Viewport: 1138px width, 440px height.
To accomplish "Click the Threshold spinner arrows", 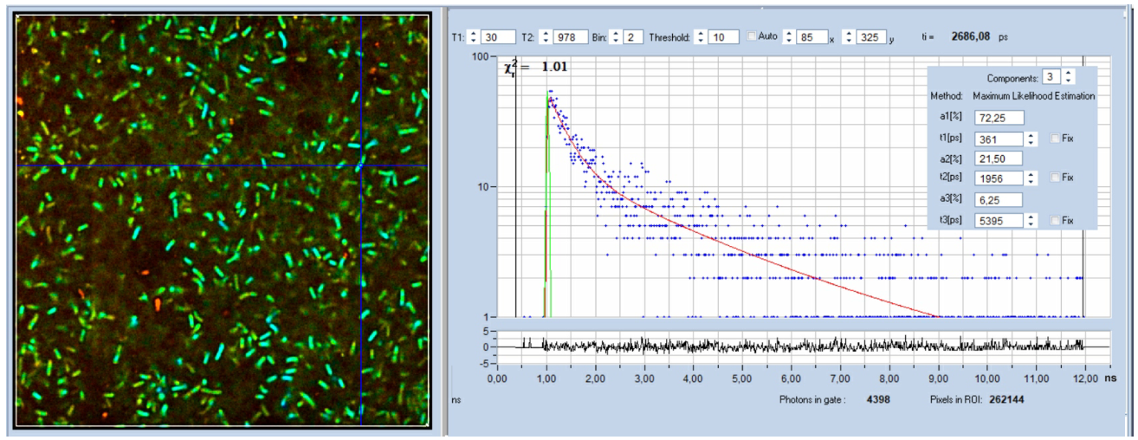I will 700,37.
